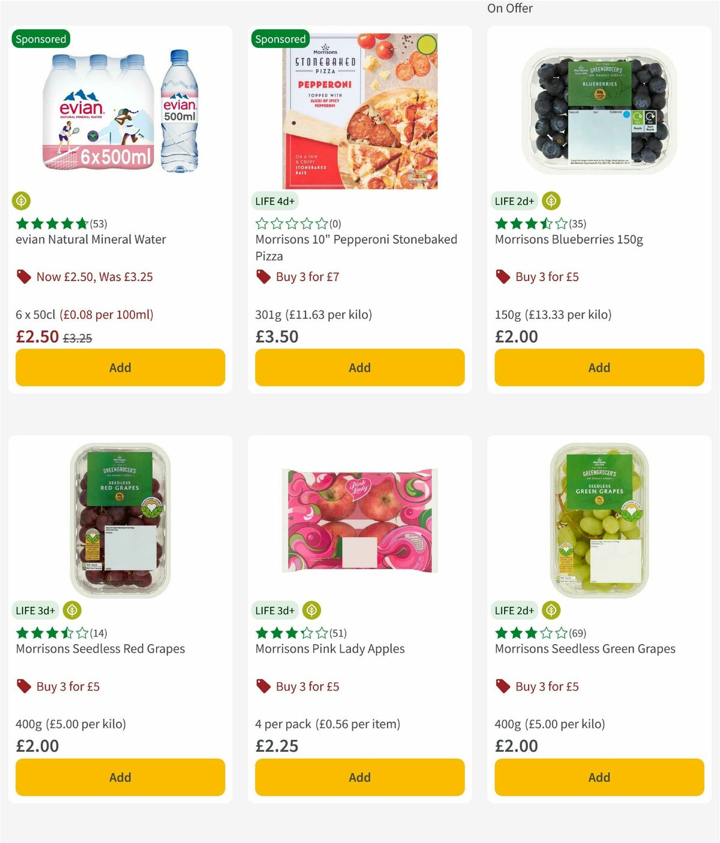Click the green eco icon under evian water

point(22,201)
